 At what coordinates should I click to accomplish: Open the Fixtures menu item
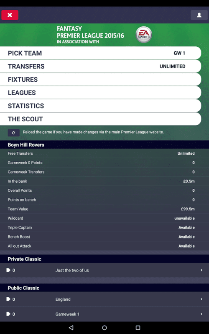101,80
